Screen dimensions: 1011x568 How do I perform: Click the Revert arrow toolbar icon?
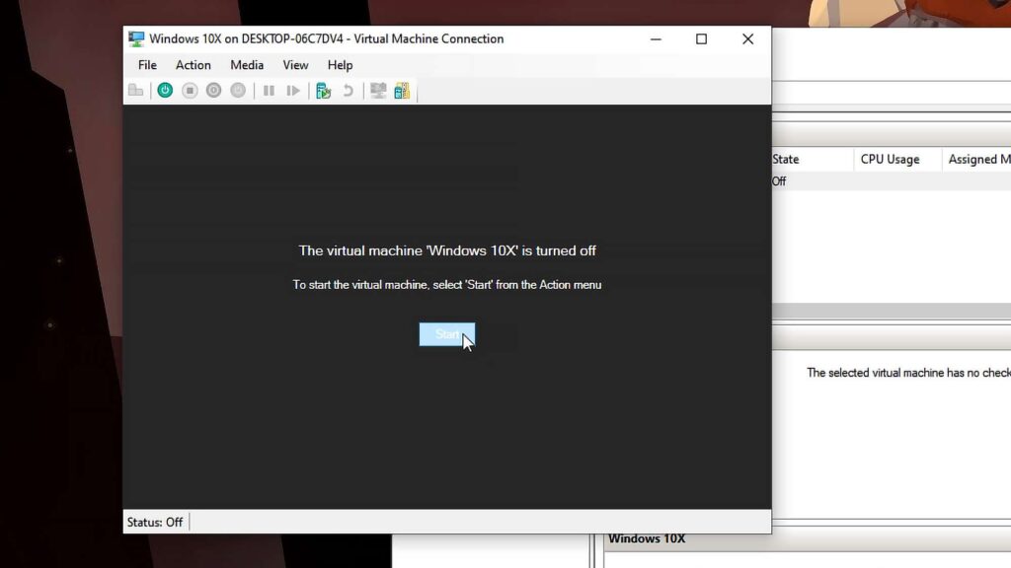point(349,91)
